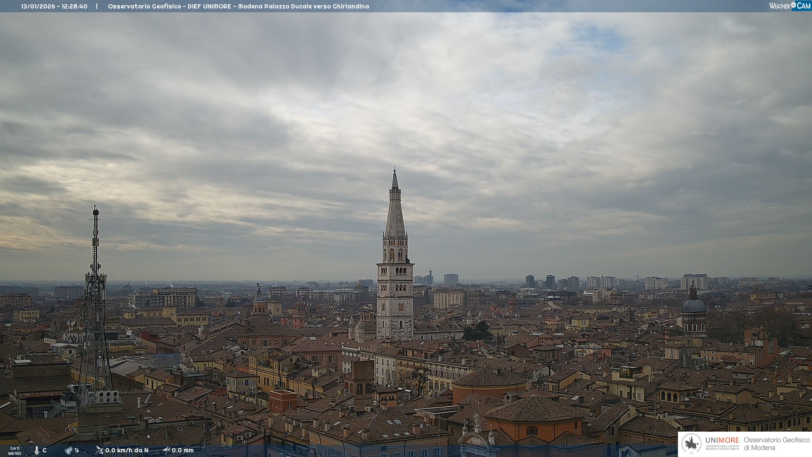
Task: Click the WeatherCam logo text
Action: [780, 6]
